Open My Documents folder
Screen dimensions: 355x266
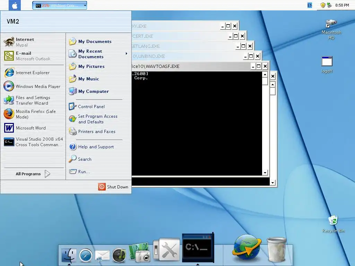[x=90, y=42]
